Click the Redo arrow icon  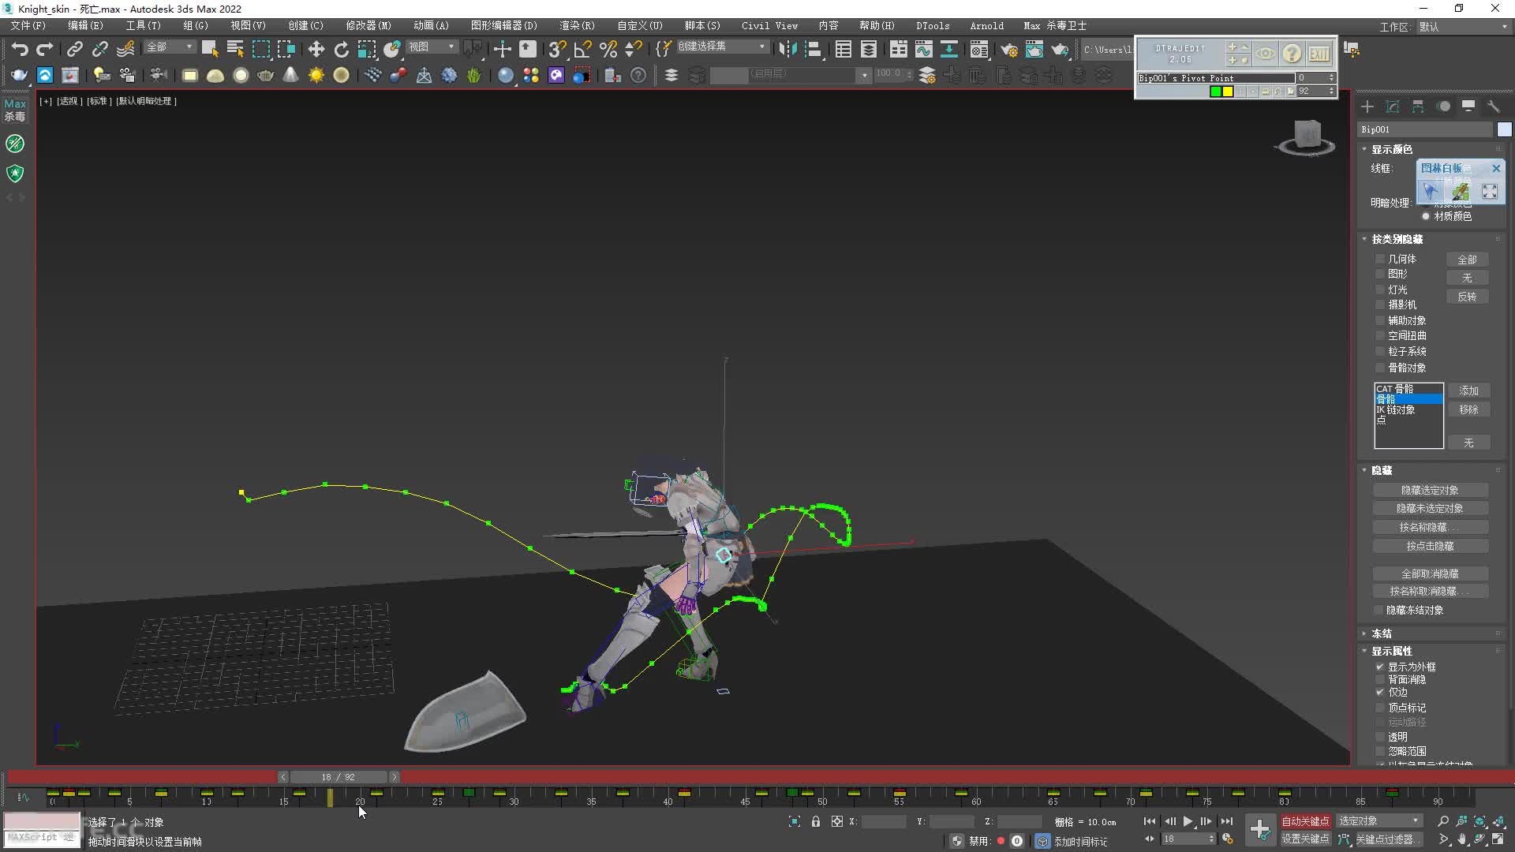45,49
